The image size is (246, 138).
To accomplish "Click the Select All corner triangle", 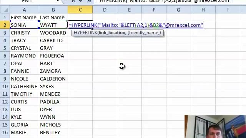I will click(x=5, y=10).
